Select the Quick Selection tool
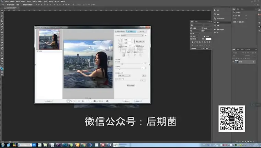 pyautogui.click(x=2, y=18)
